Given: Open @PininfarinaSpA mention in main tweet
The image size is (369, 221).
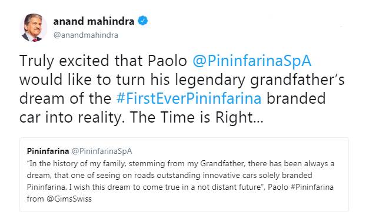Looking at the screenshot, I should (x=252, y=61).
